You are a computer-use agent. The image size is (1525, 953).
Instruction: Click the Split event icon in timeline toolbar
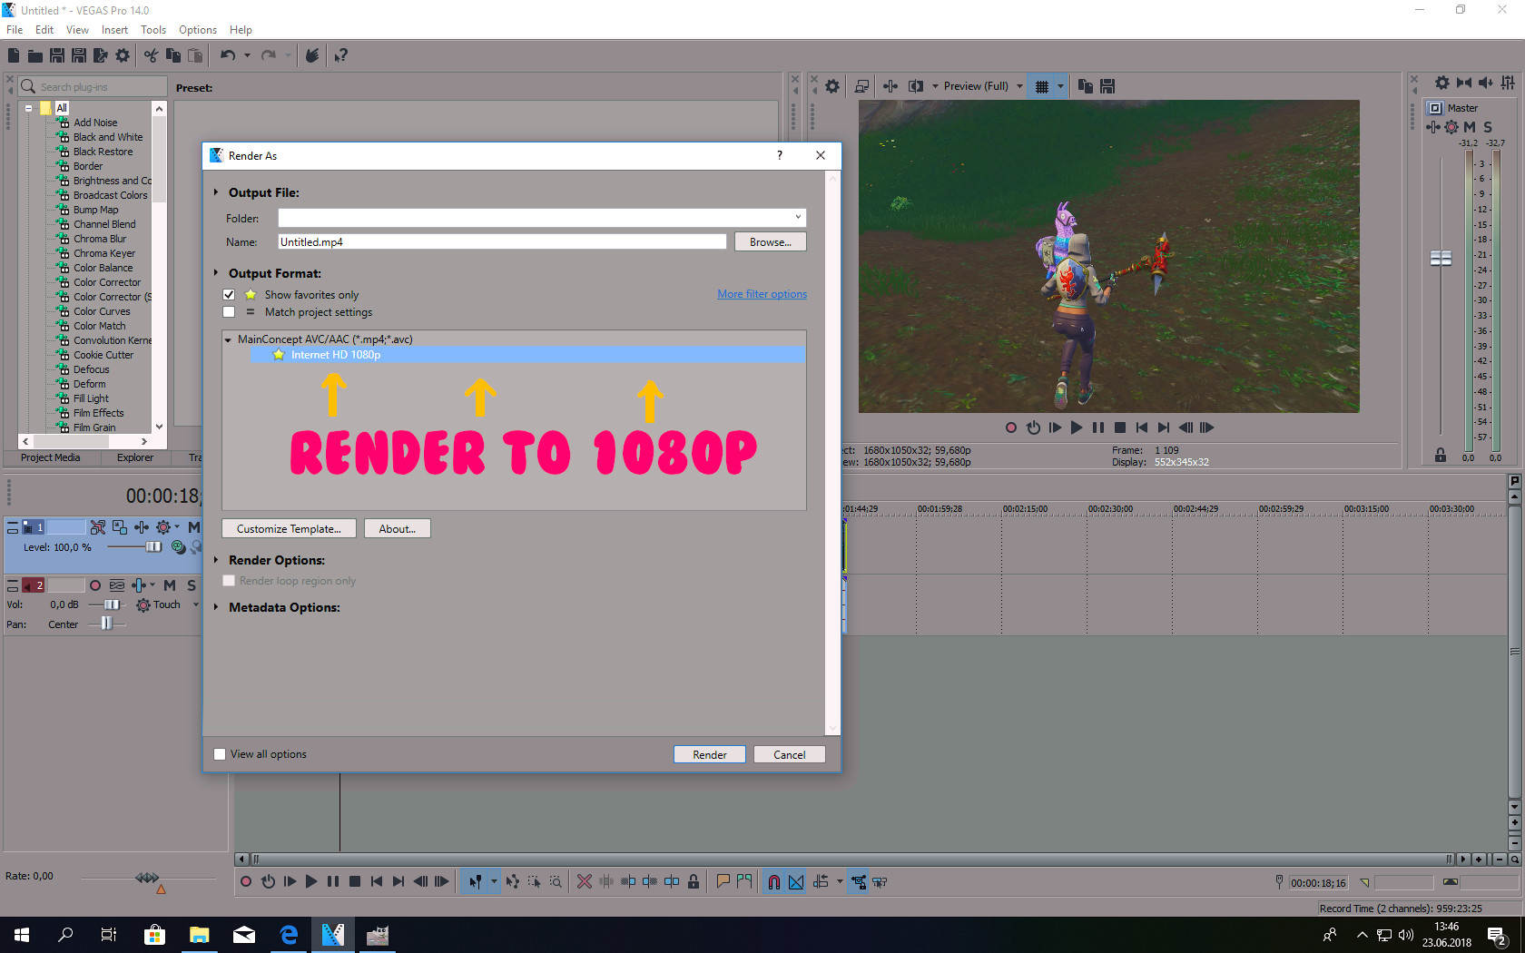pos(672,881)
